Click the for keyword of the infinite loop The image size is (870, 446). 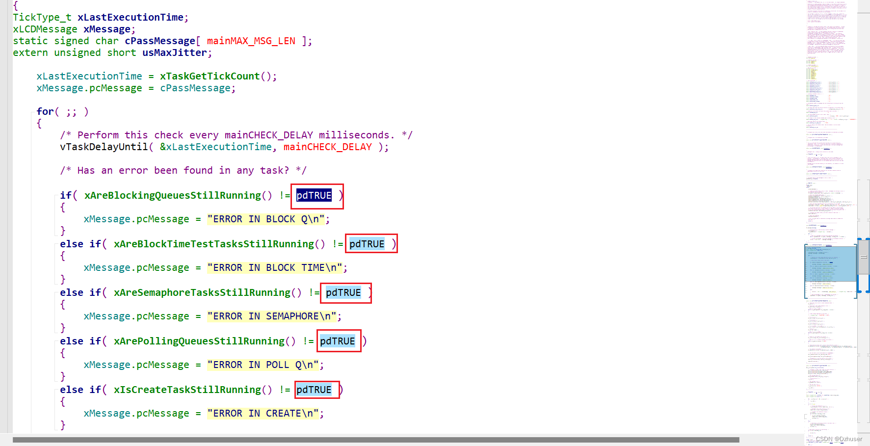pyautogui.click(x=45, y=111)
